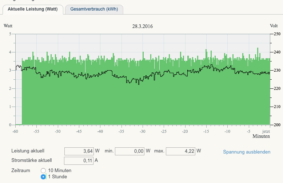The width and height of the screenshot is (283, 183).
Task: Click the Spannung ausblenden link
Action: click(x=247, y=152)
